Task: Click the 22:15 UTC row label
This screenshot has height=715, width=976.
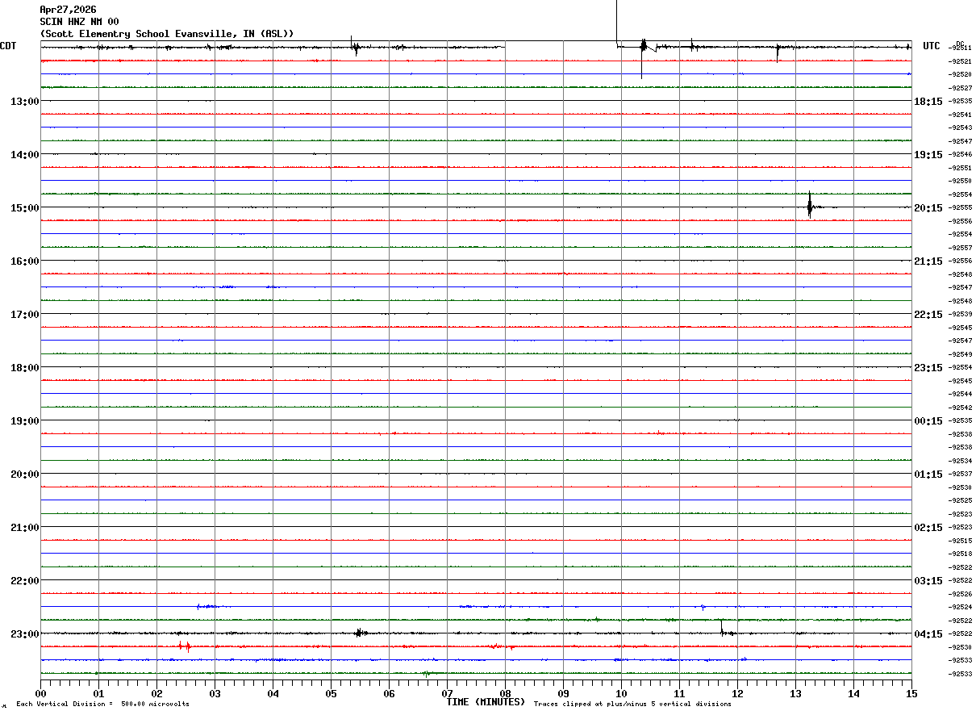Action: tap(928, 314)
